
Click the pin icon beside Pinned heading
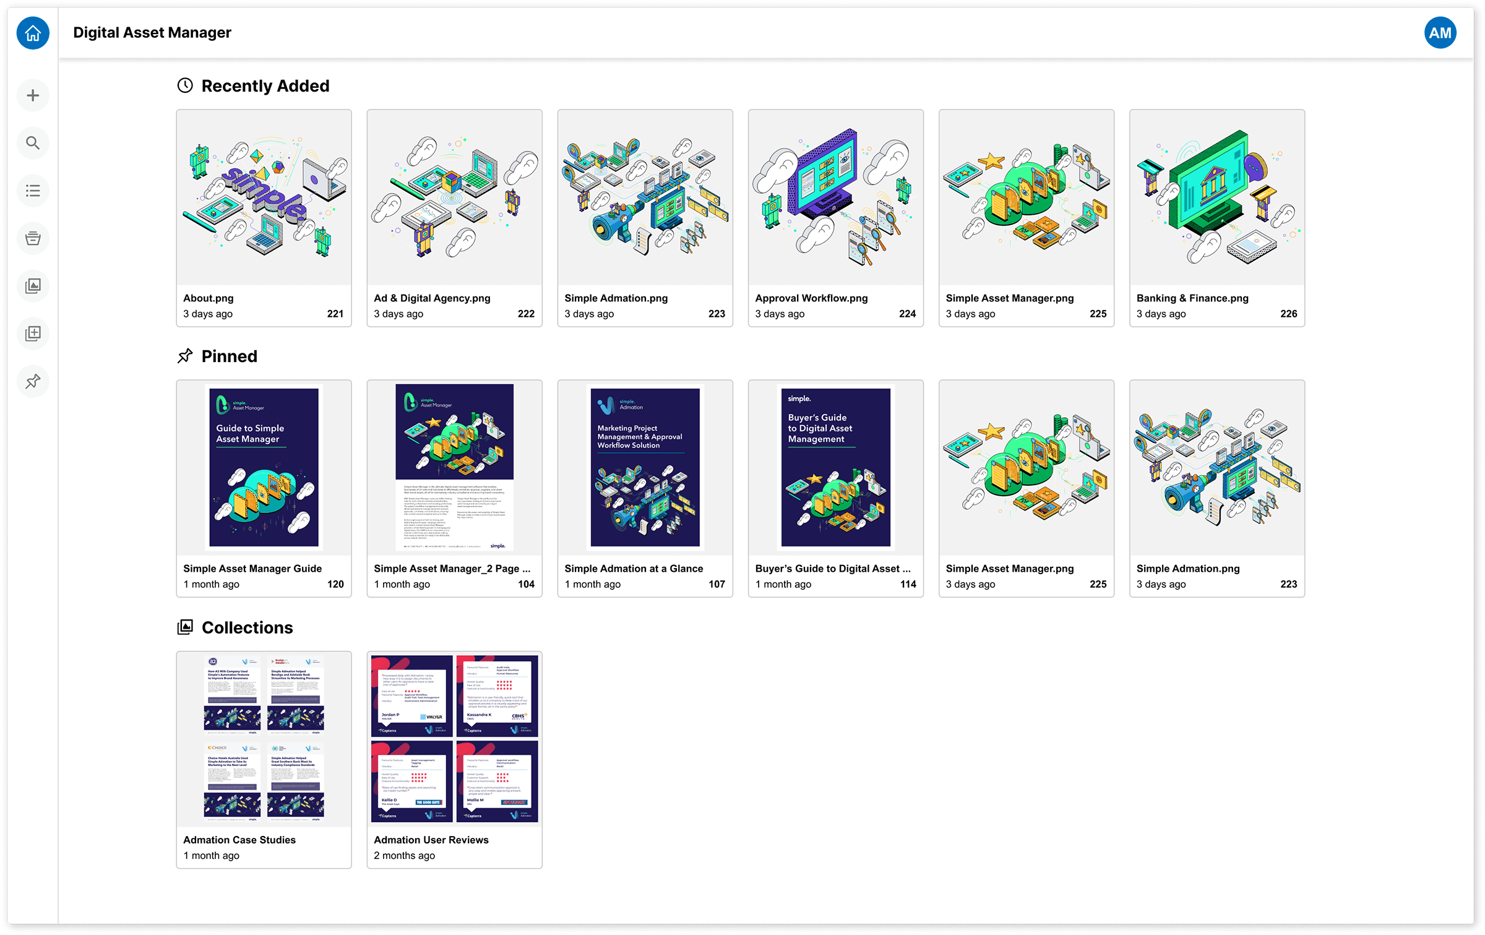click(x=185, y=356)
